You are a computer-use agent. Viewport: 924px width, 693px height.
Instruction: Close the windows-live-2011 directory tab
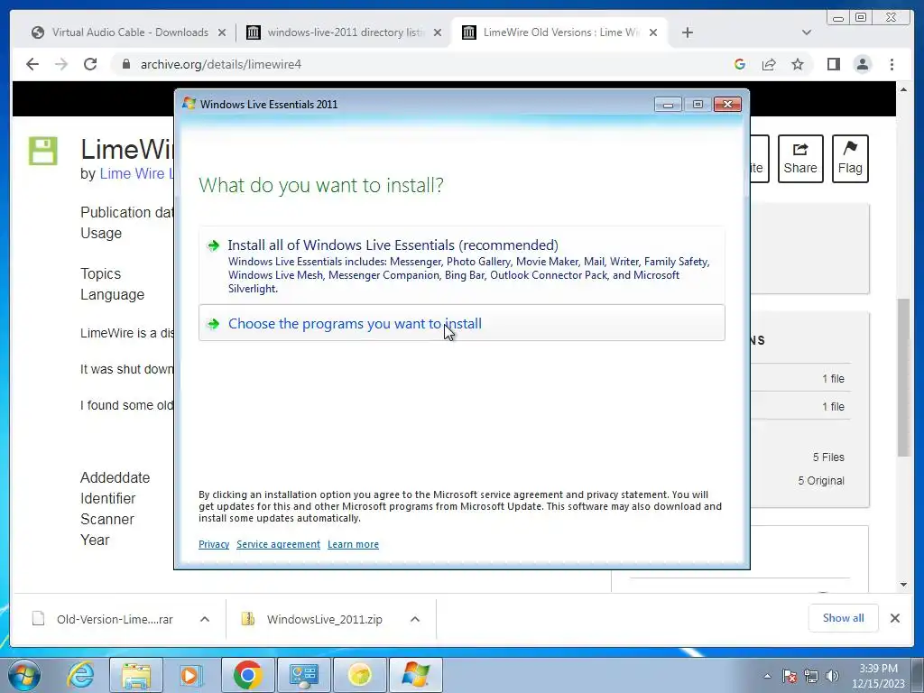coord(438,32)
